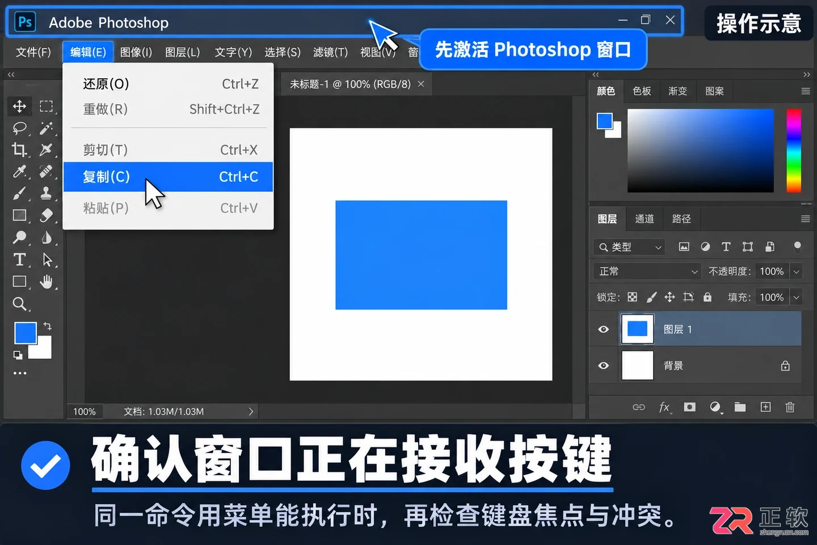Select the Blur droplet tool
817x545 pixels.
(46, 237)
